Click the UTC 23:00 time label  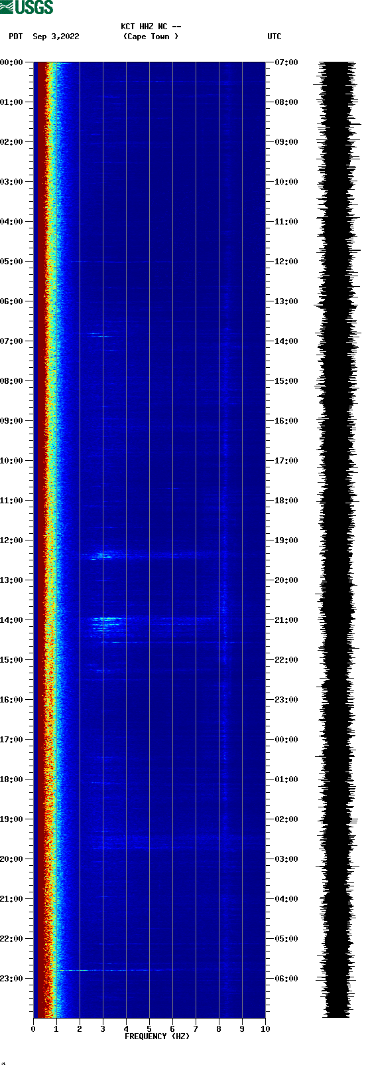point(286,700)
